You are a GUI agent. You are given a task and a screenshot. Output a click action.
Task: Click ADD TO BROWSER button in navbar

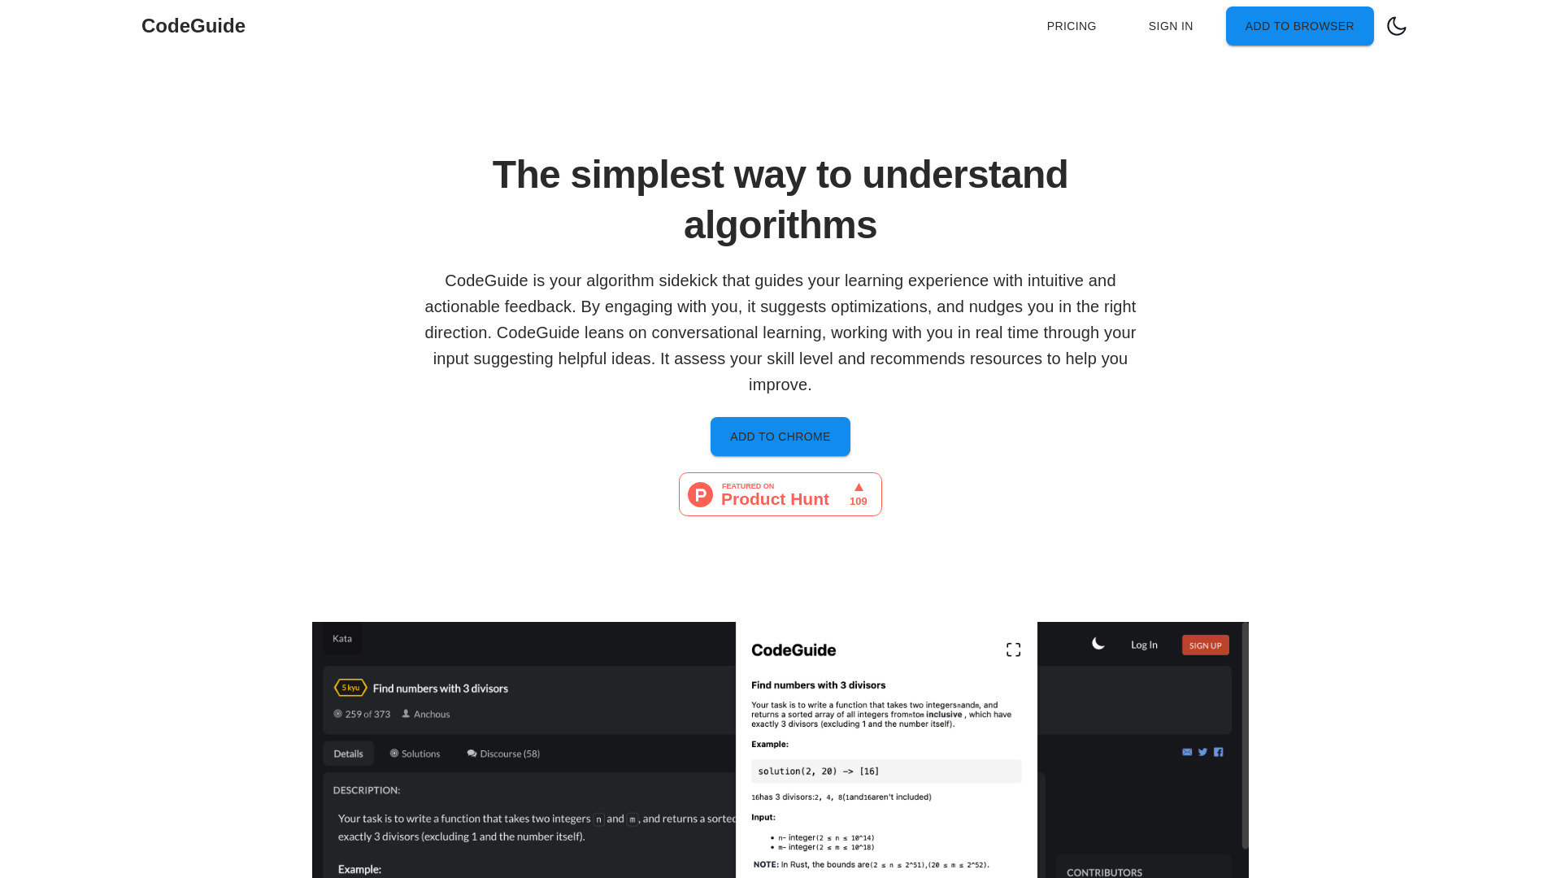tap(1299, 26)
